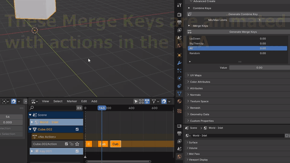Open the World properties tab in upper panel
Screen dimensions: 290x163
pos(179,45)
